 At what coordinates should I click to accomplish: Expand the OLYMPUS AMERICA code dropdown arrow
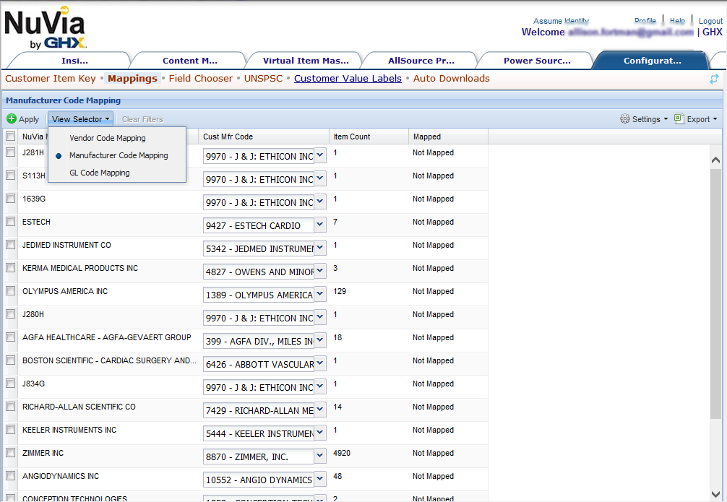point(320,295)
